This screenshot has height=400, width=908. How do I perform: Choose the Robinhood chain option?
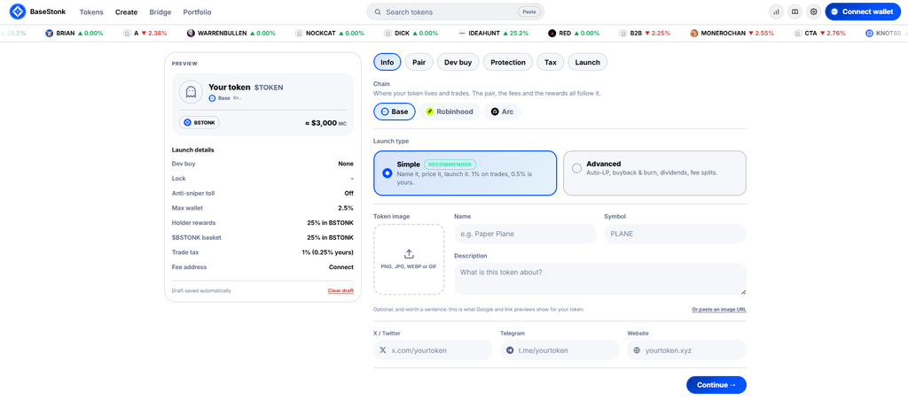tap(450, 112)
